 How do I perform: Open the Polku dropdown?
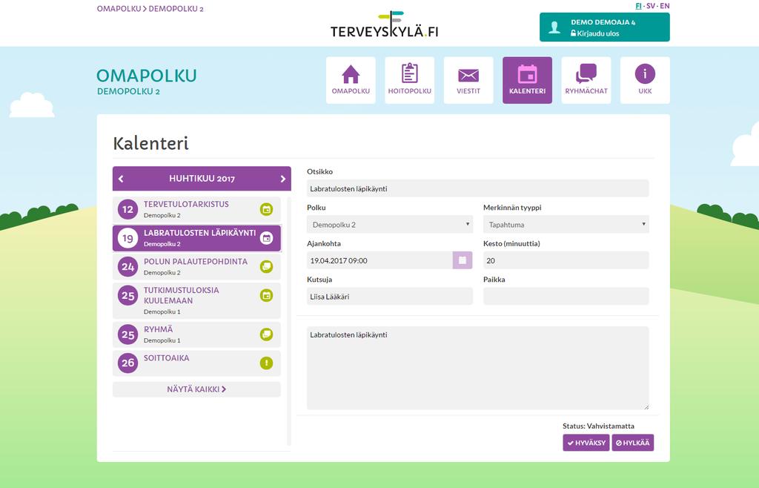[390, 224]
